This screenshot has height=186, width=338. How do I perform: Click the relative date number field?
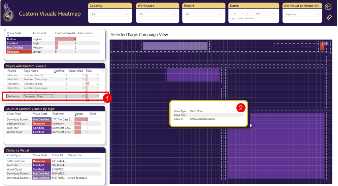[250, 13]
